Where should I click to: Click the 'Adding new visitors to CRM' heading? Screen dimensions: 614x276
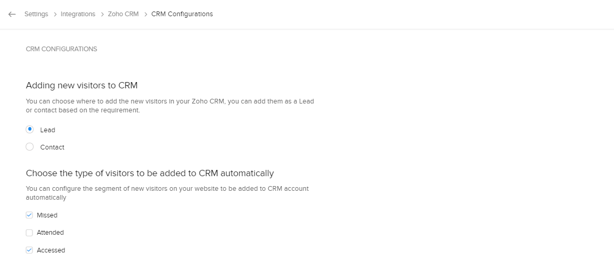point(81,85)
